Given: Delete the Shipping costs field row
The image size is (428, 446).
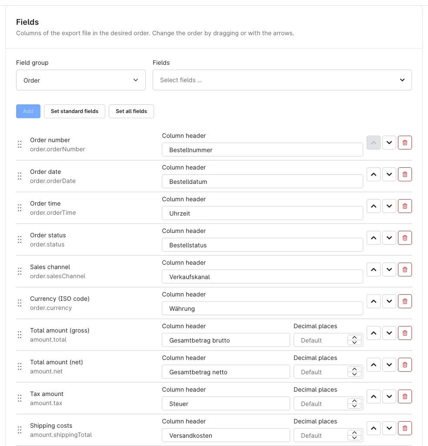Looking at the screenshot, I should [x=405, y=428].
